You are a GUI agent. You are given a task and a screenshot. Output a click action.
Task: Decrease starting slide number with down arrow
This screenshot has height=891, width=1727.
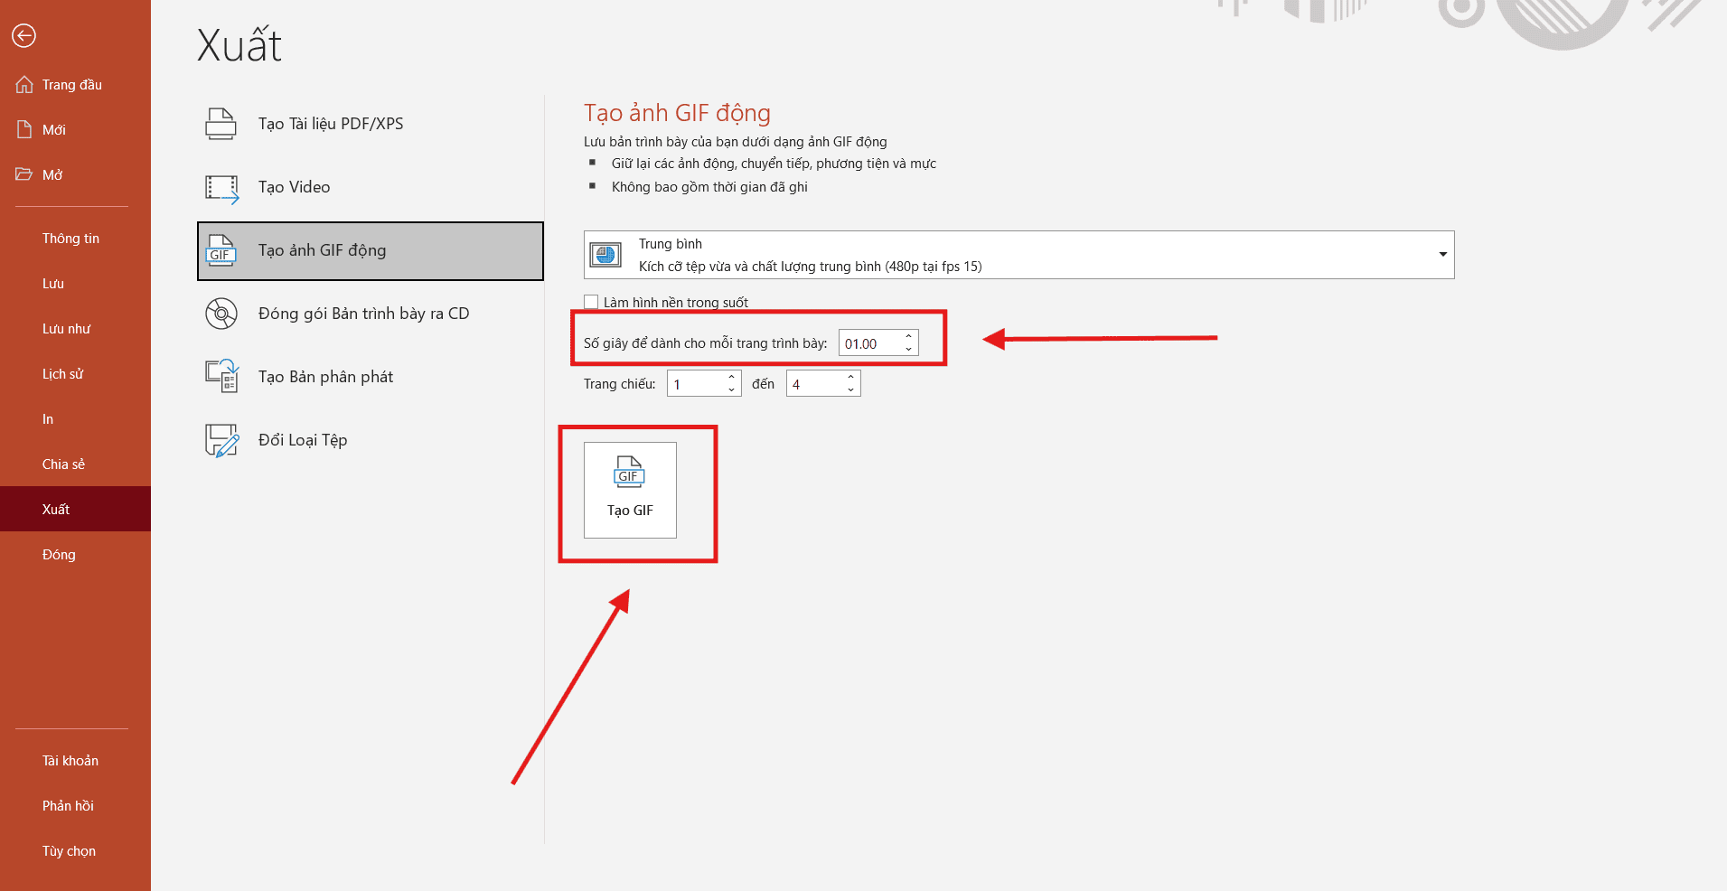pyautogui.click(x=731, y=389)
